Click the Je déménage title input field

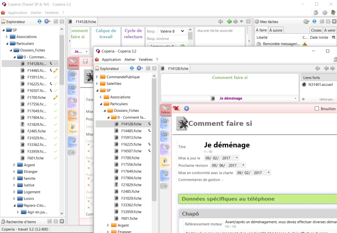coord(227,145)
